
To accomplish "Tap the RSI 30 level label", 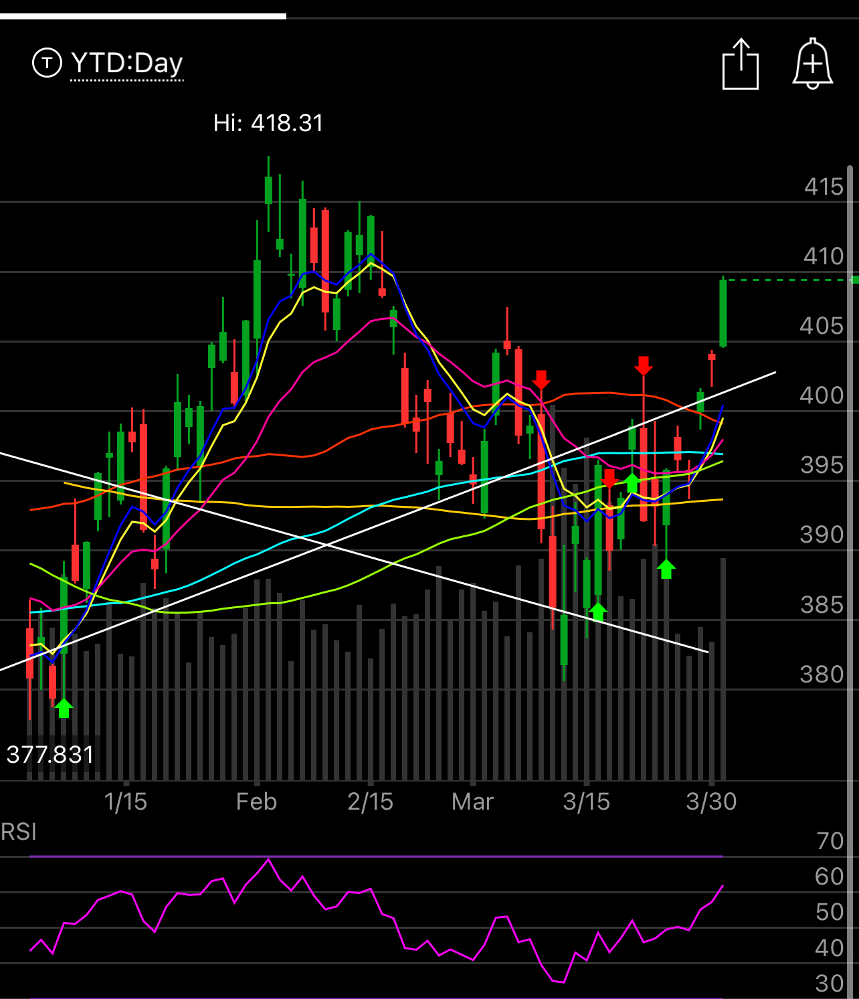I will coord(830,983).
